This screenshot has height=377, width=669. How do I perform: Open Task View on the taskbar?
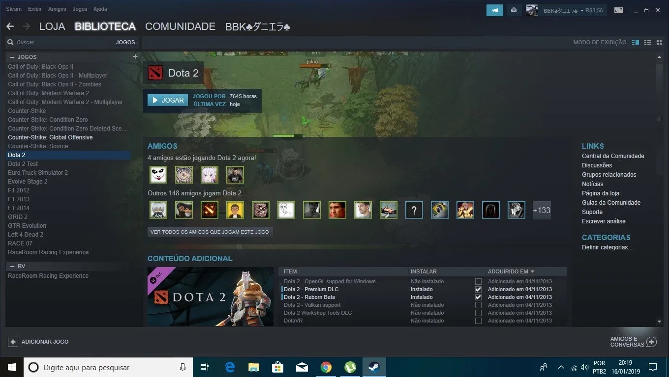click(x=205, y=367)
